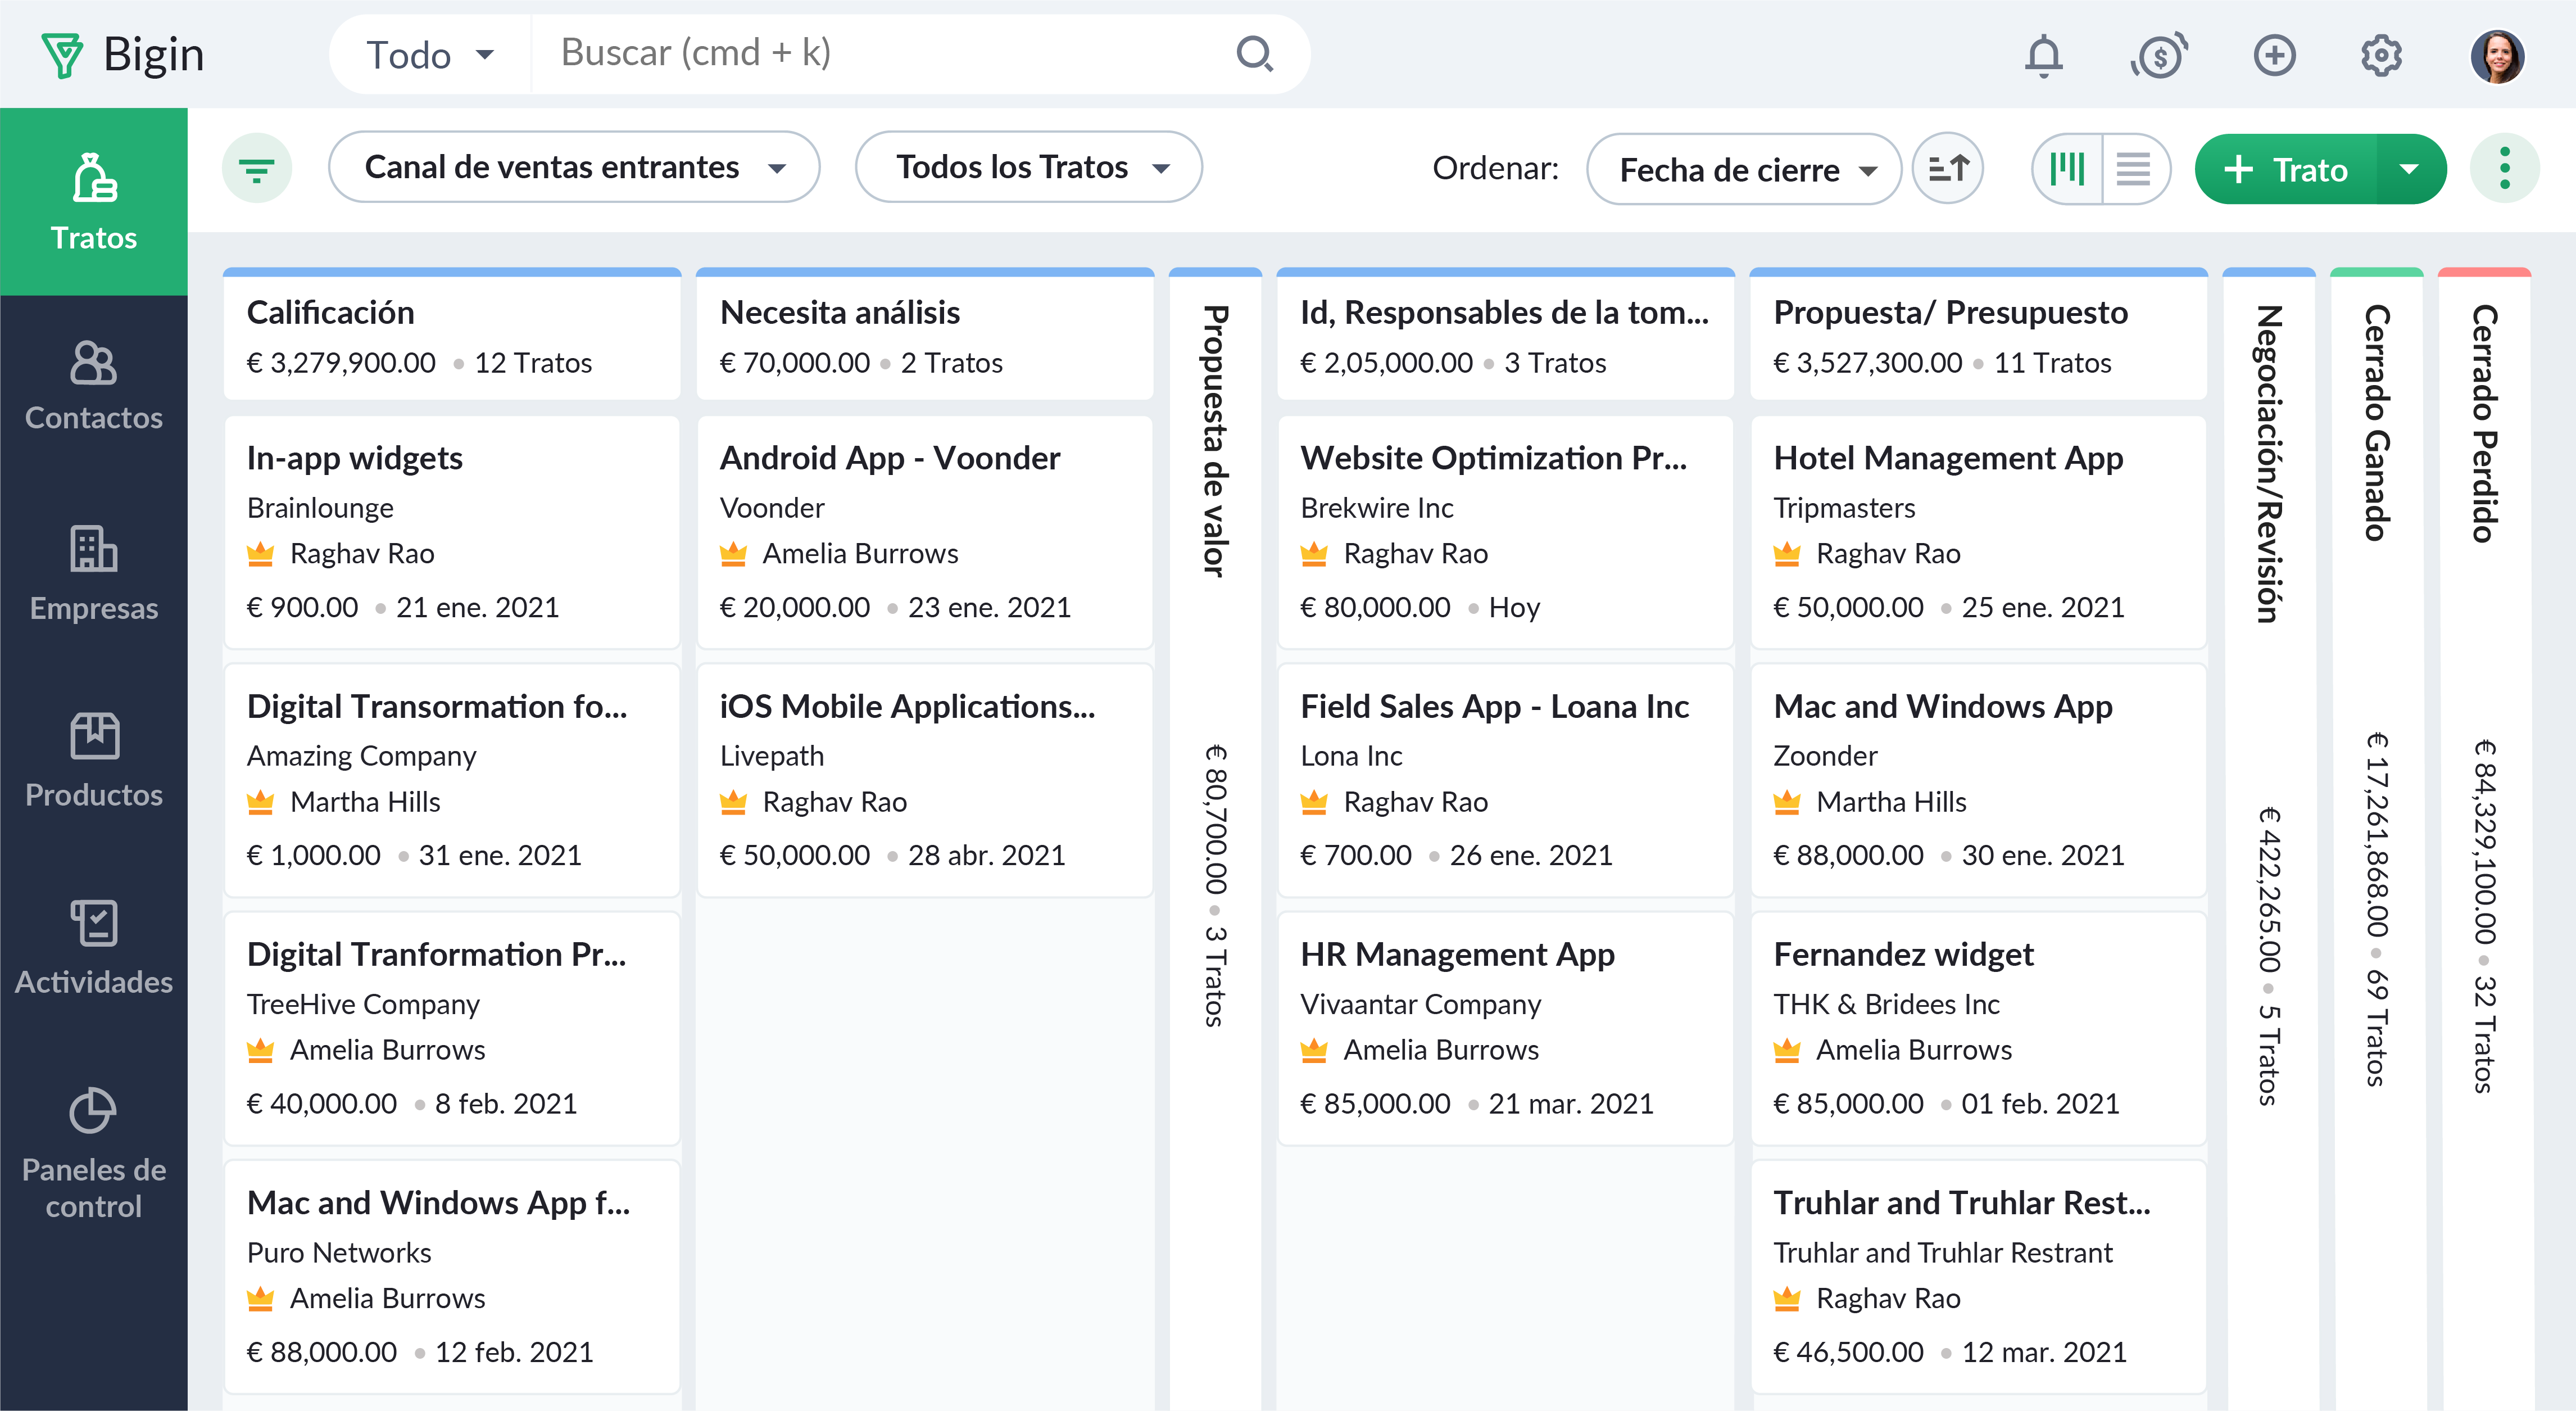This screenshot has width=2576, height=1411.
Task: Click company name Brainlounge
Action: (320, 508)
